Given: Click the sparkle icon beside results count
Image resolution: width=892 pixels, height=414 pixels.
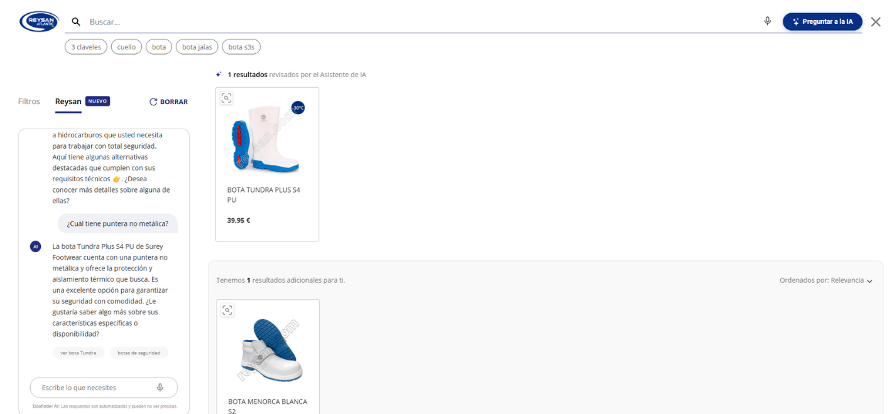Looking at the screenshot, I should (219, 74).
